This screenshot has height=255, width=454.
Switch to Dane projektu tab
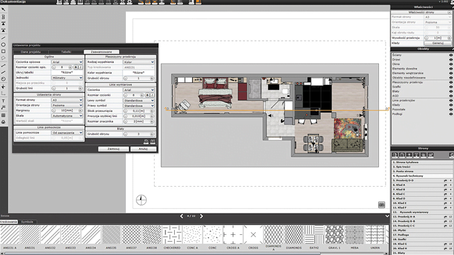pos(31,52)
